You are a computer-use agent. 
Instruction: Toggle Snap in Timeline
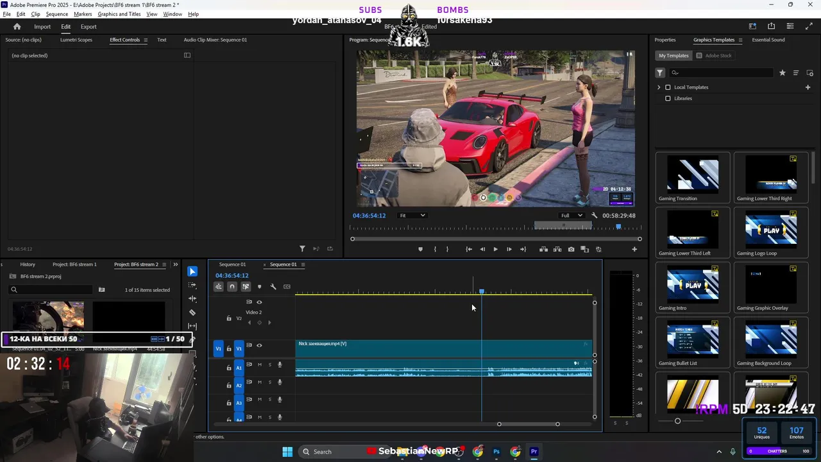pos(232,287)
